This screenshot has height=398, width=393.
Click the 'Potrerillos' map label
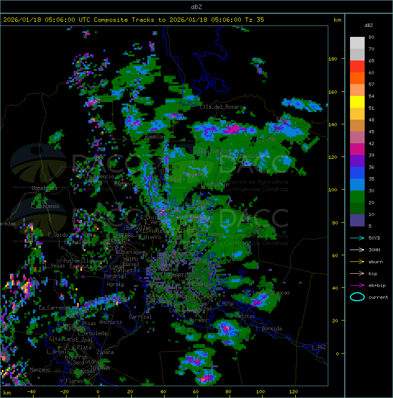coord(79,261)
